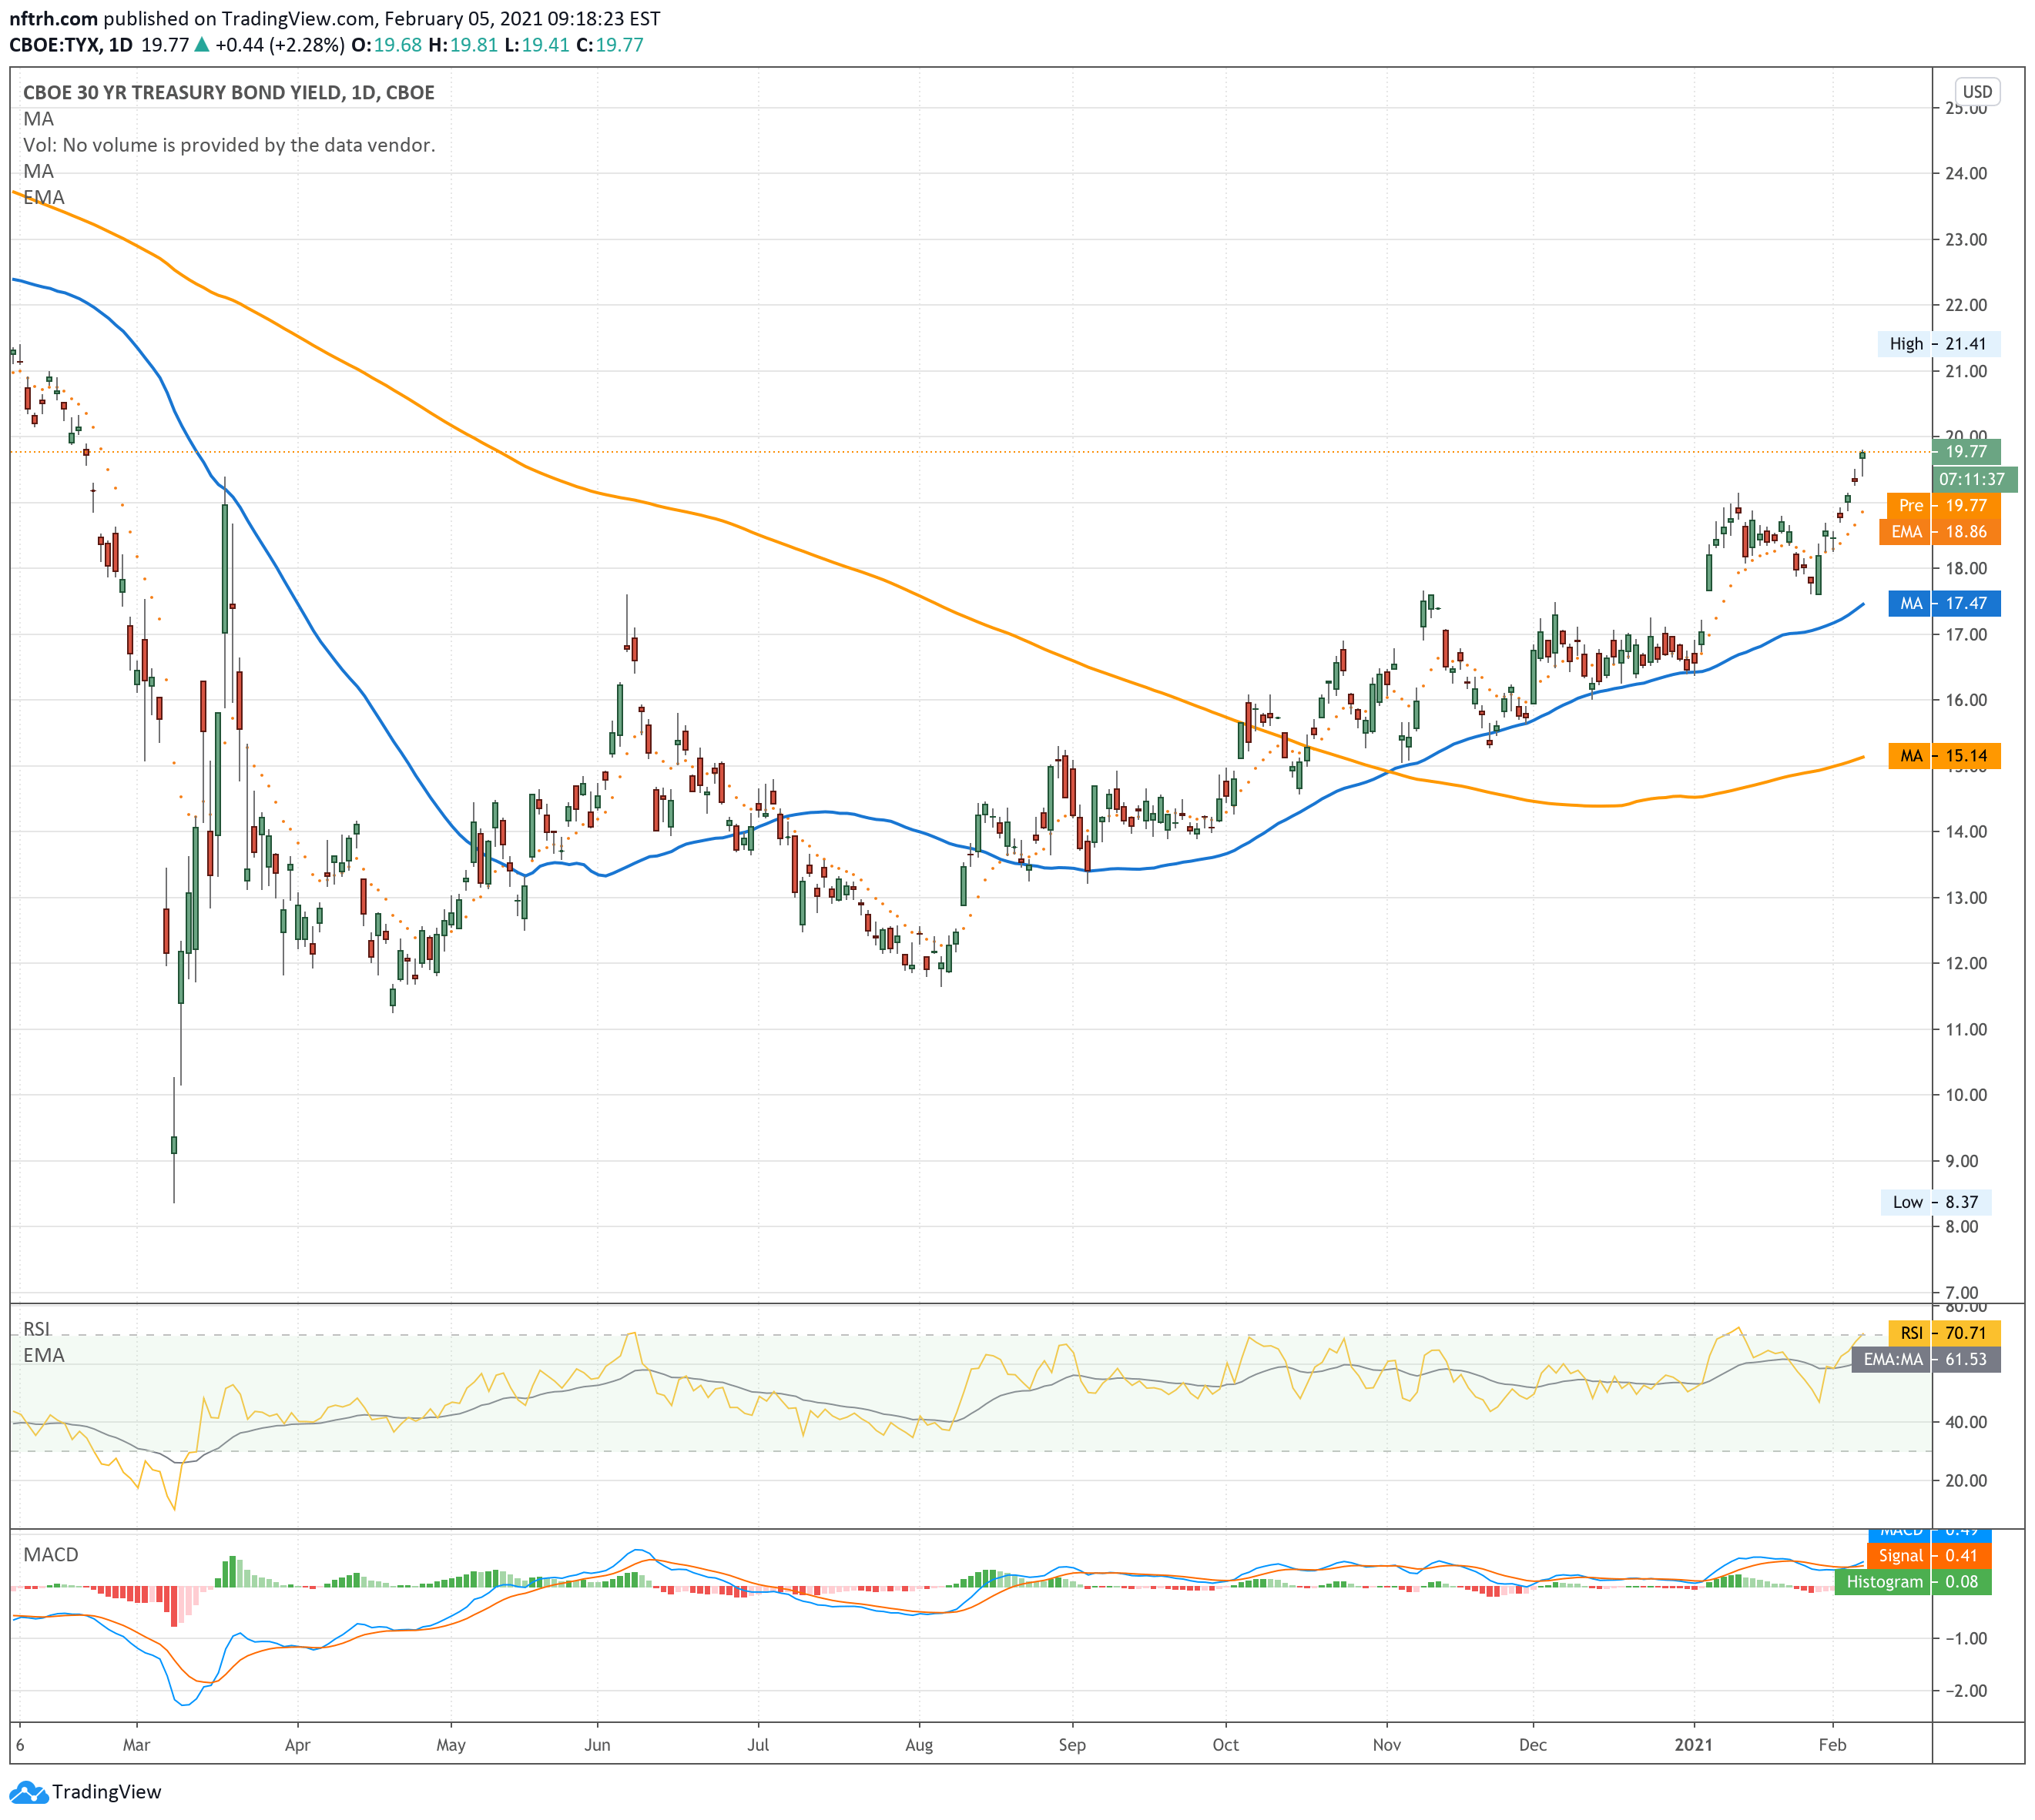Click the MACD indicator legend title
This screenshot has height=1820, width=2035.
[51, 1555]
